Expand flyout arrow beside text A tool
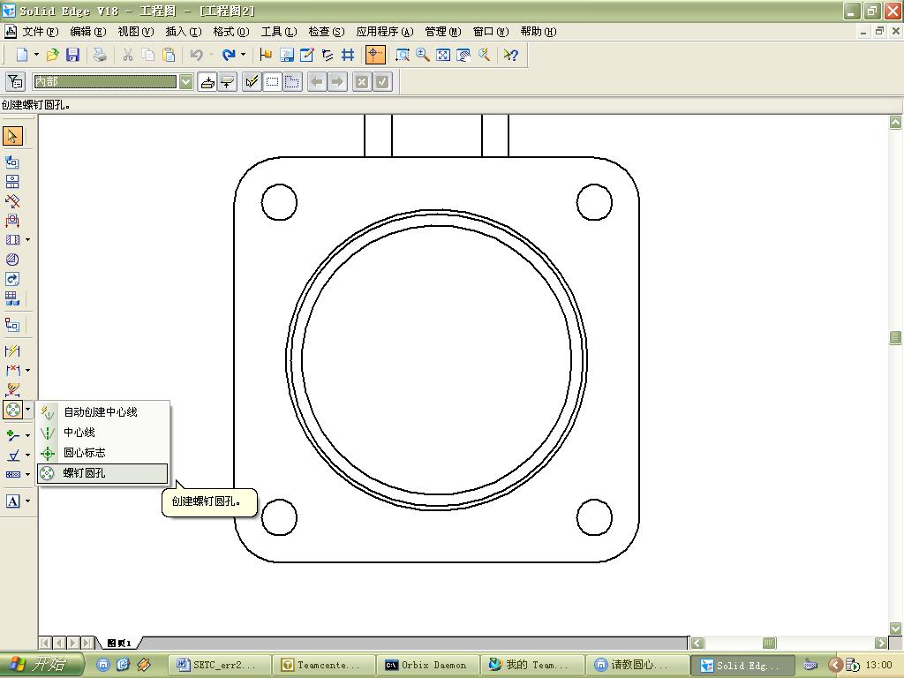This screenshot has height=678, width=904. (27, 501)
